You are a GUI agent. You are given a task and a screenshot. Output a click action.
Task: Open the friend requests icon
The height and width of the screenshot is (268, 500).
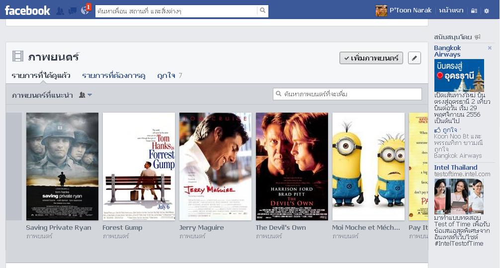point(60,11)
